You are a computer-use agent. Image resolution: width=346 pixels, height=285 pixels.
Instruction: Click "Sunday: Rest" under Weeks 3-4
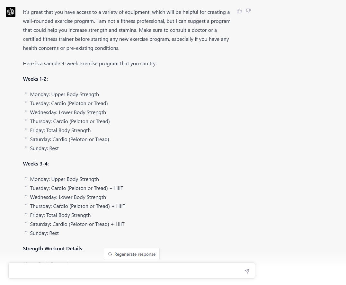(44, 233)
